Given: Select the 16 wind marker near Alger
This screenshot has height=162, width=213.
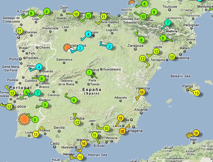Looking at the screenshot, I should 196,133.
